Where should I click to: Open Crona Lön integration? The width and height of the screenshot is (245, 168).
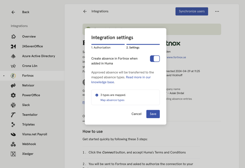coord(32,66)
